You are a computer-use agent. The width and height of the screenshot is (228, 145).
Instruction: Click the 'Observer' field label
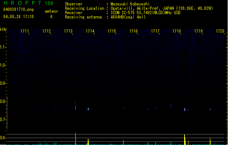tap(74, 4)
